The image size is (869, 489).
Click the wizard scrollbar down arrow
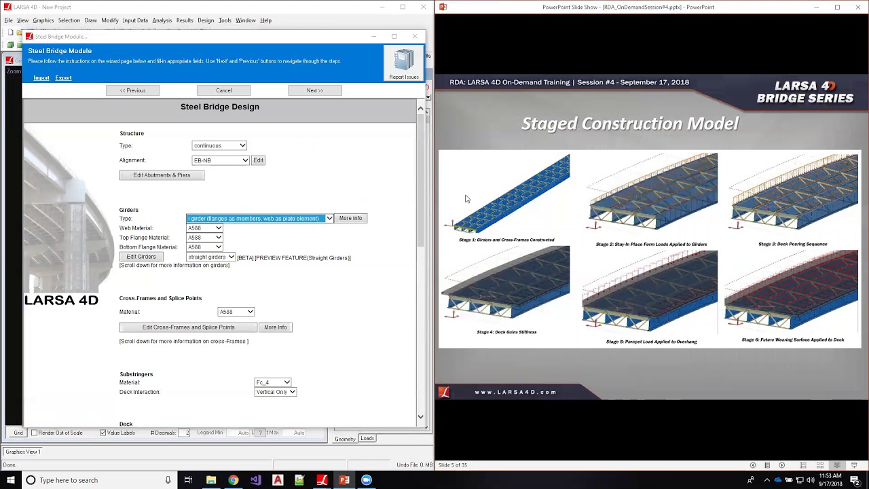coord(420,417)
